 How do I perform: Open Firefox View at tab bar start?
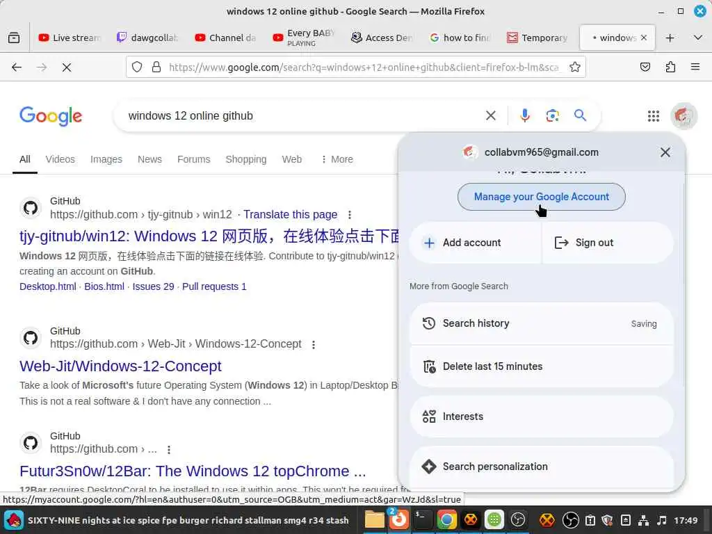click(14, 38)
